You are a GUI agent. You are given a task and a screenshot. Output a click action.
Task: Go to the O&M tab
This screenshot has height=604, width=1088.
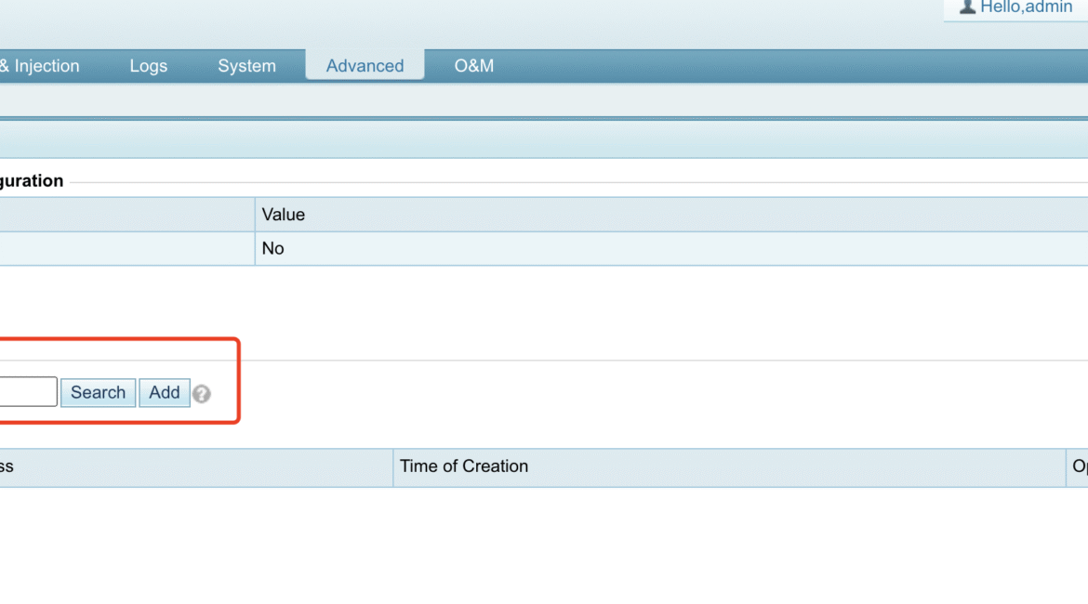point(473,65)
